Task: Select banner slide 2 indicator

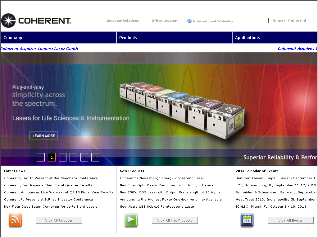Action: (52, 157)
